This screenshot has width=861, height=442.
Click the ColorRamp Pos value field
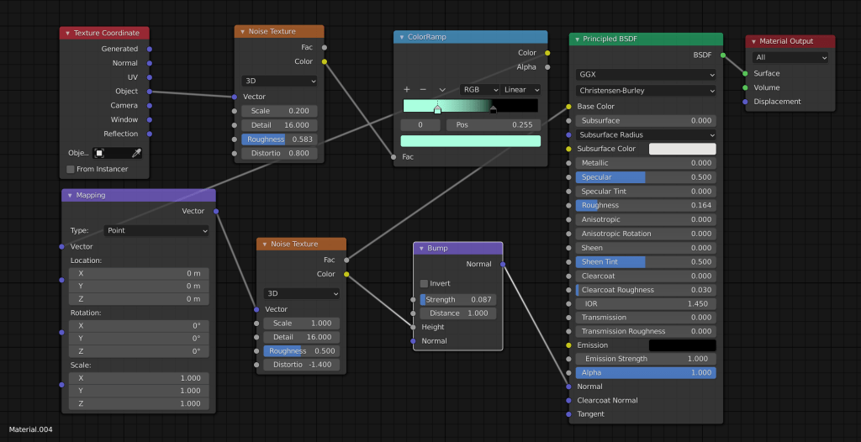point(494,124)
